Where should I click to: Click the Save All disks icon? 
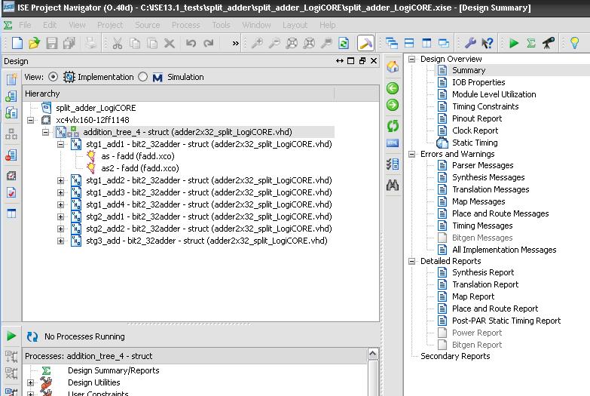[69, 43]
